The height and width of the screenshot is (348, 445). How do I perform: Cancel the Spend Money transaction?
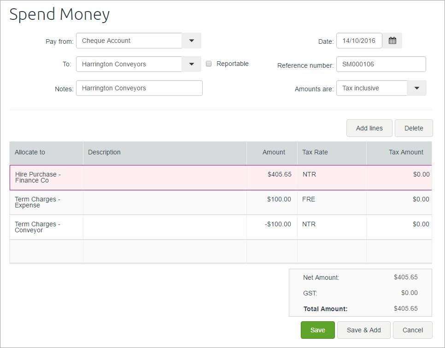(x=412, y=330)
